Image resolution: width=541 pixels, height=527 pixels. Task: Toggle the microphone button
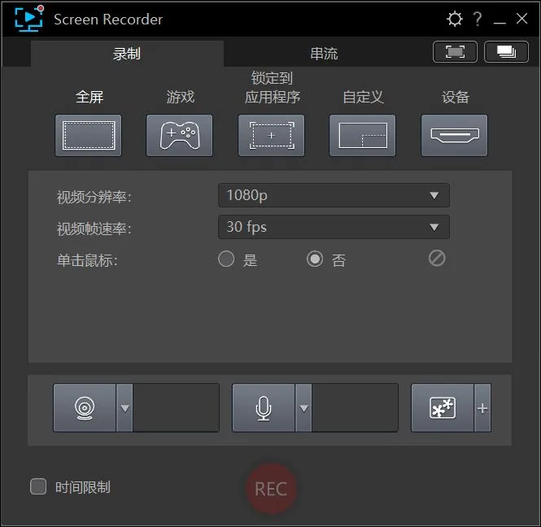pos(264,407)
